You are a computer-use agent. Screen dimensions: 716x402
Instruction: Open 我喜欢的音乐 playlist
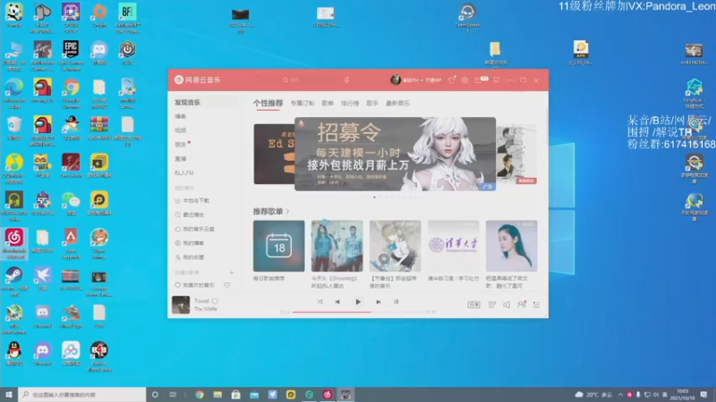[195, 285]
